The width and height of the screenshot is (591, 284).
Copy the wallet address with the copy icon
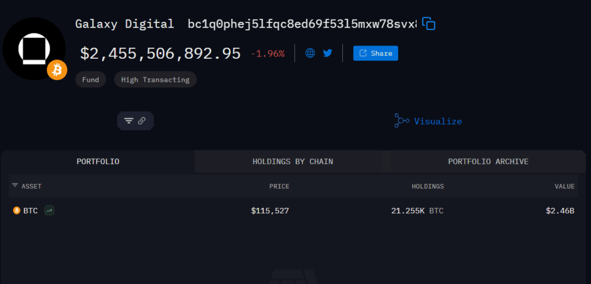click(429, 24)
